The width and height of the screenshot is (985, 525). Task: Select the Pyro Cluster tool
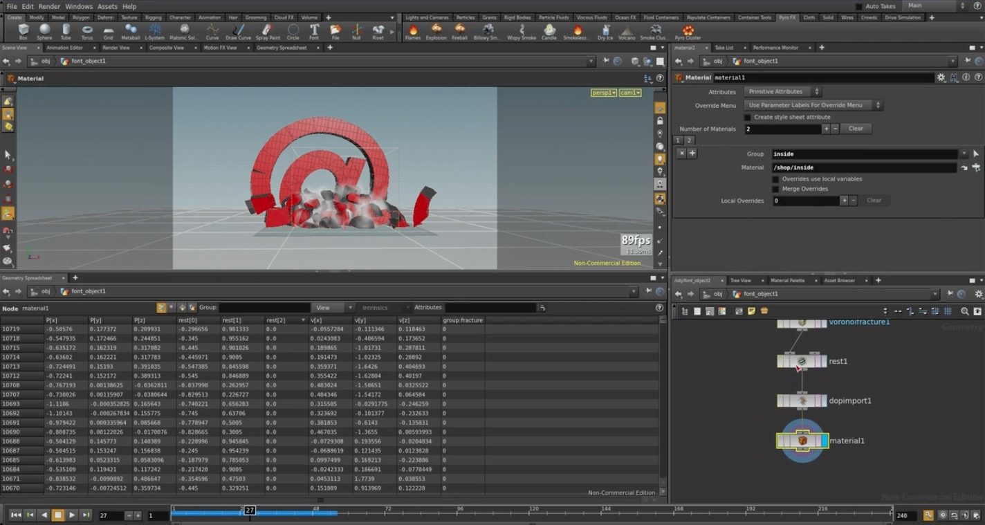pyautogui.click(x=688, y=32)
